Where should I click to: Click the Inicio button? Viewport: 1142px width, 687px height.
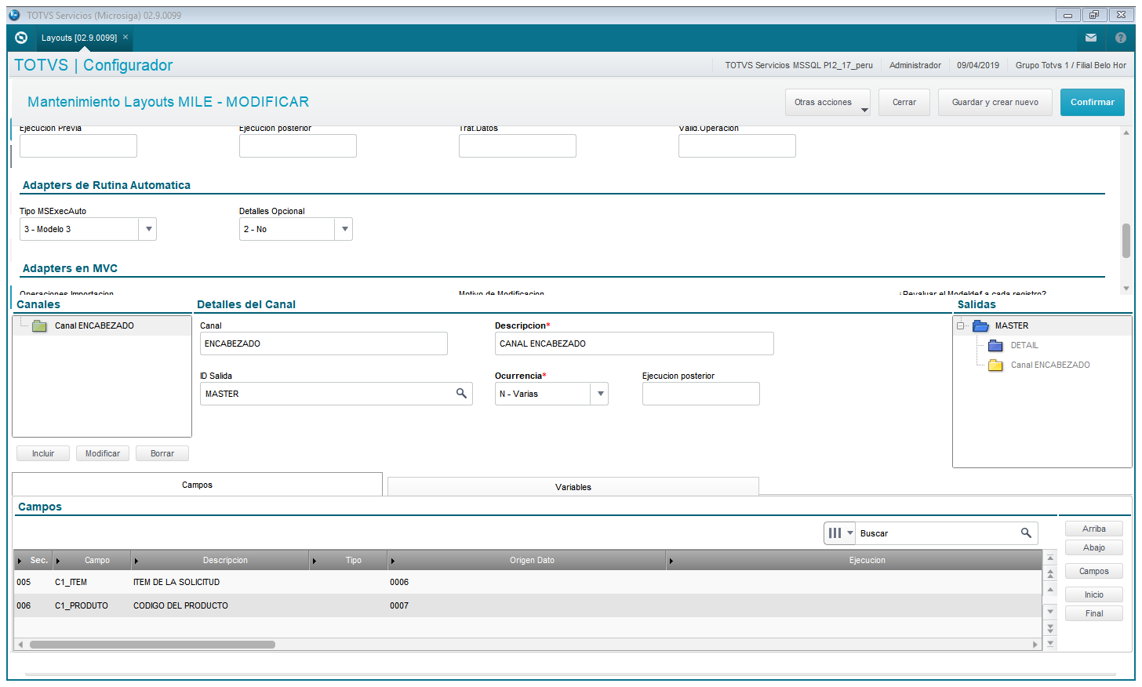point(1094,594)
